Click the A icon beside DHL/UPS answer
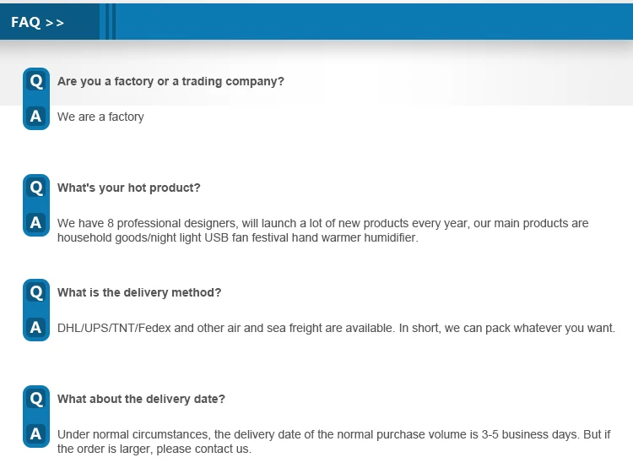Viewport: 633px width, 463px height. click(x=35, y=328)
